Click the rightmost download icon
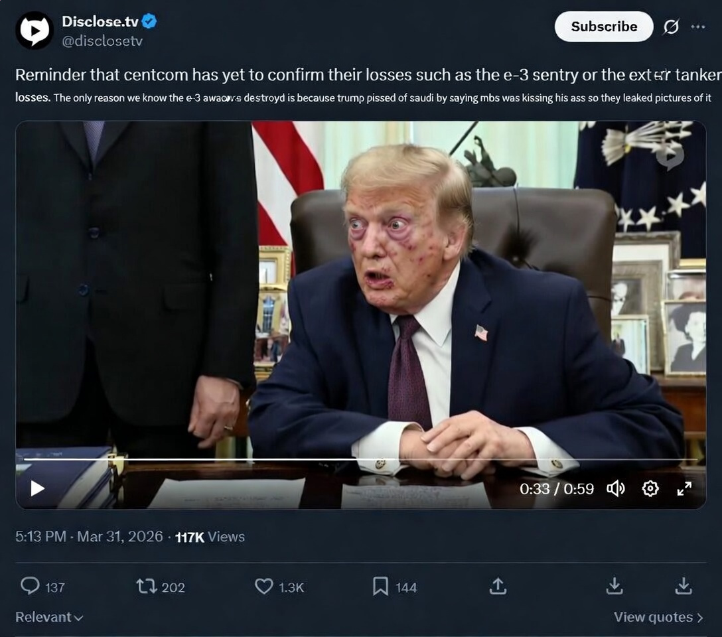 pyautogui.click(x=684, y=586)
